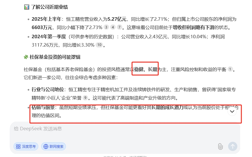
Task: Click the send arrow button
Action: click(232, 146)
